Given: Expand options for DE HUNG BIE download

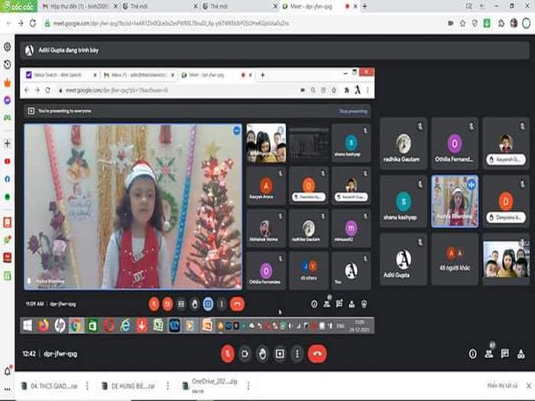Looking at the screenshot, I should pyautogui.click(x=167, y=386).
